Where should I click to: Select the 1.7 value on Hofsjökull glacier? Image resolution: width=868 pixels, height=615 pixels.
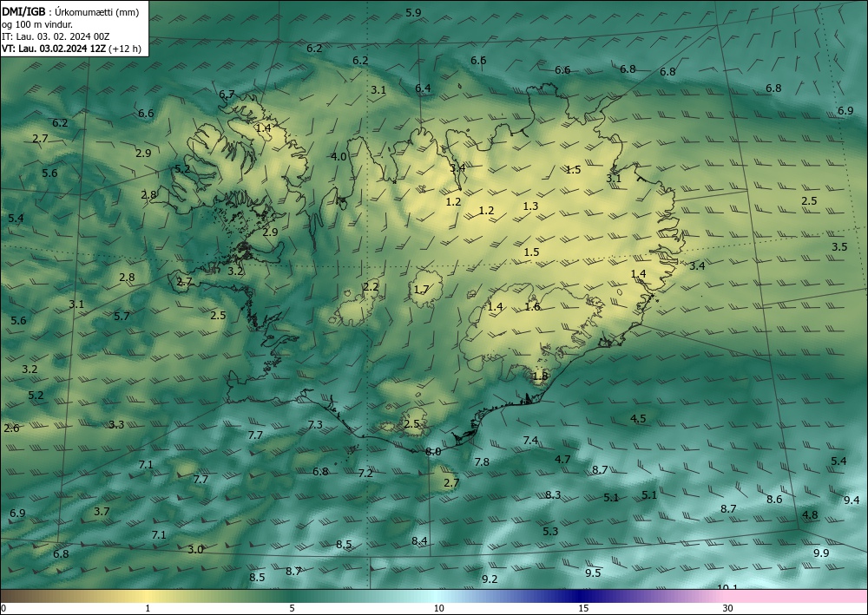[421, 289]
